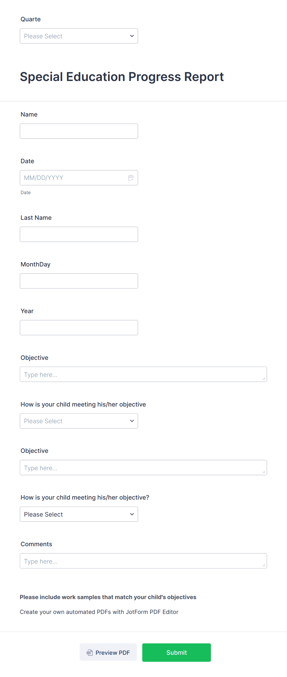Click inside the Year input field
Viewport: 287px width, 677px height.
pos(79,327)
